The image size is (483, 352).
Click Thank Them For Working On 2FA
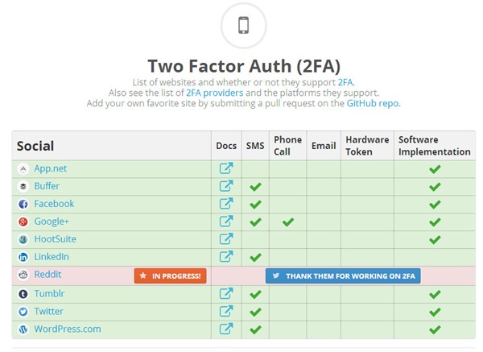coord(343,275)
